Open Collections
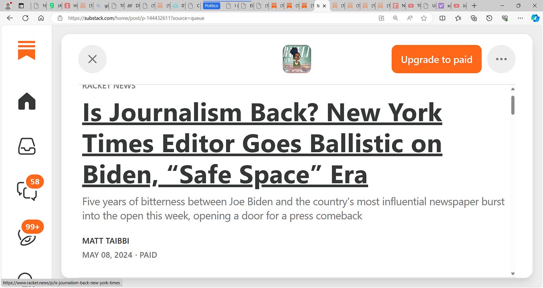Image resolution: width=543 pixels, height=288 pixels. (x=474, y=18)
